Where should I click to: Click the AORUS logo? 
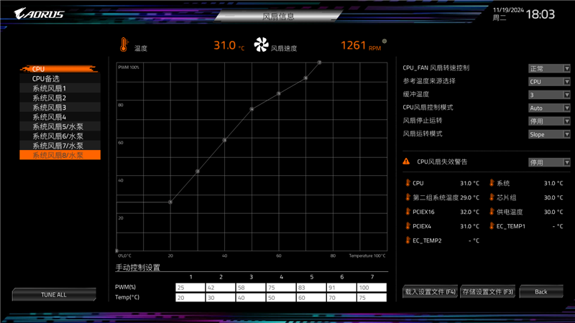(40, 14)
